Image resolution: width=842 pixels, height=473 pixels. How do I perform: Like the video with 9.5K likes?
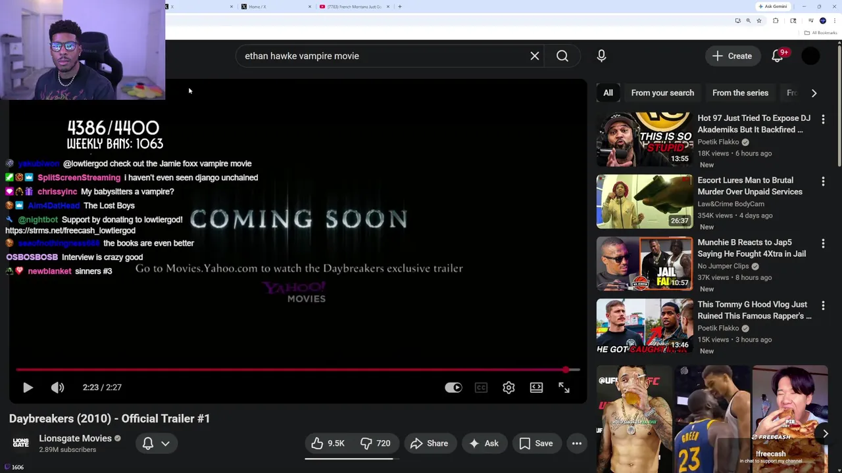pyautogui.click(x=328, y=443)
